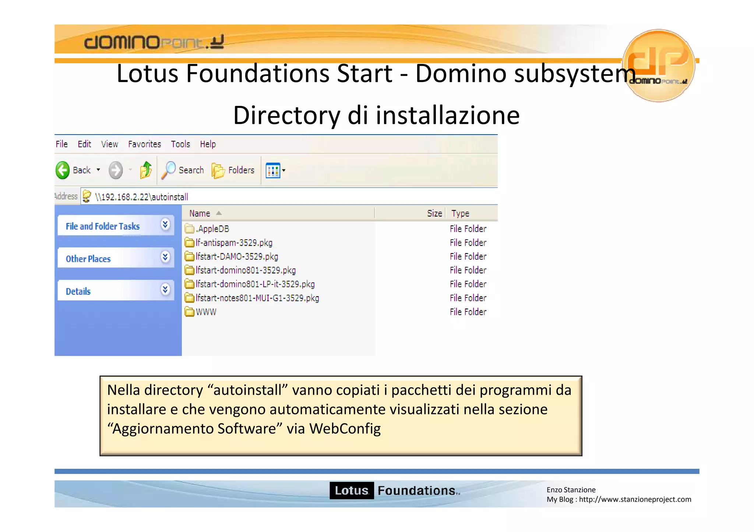Select lfstart-domino801-LP-it-3529.pkg folder icon
This screenshot has width=754, height=532.
point(189,284)
